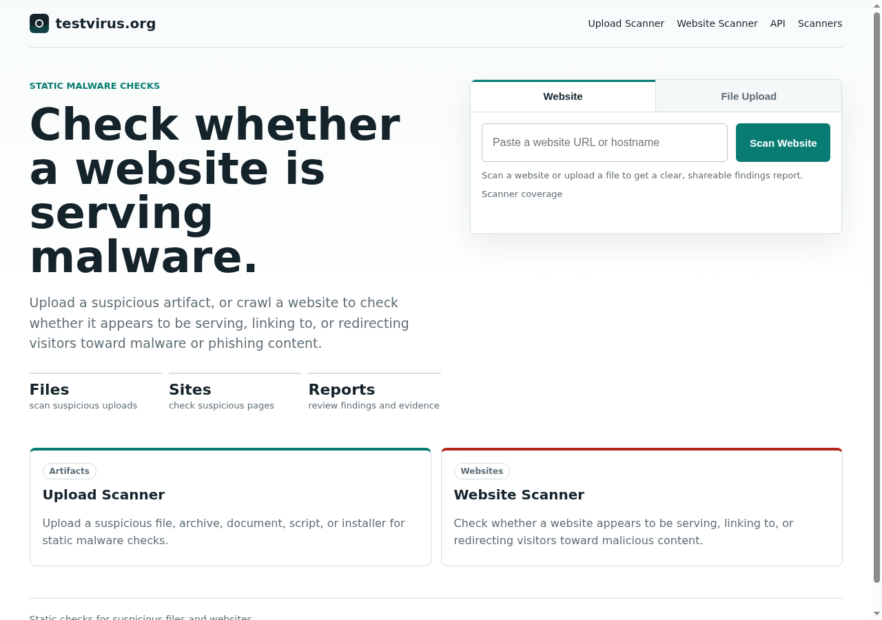
Task: Open Upload Scanner in top navigation
Action: 626,23
